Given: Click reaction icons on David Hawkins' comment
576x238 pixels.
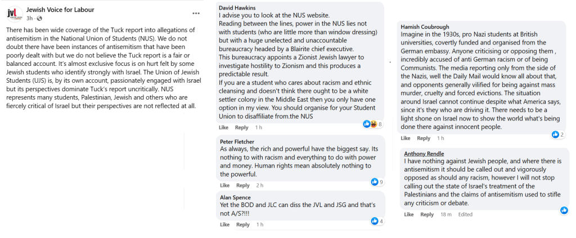Looking at the screenshot, I should (x=370, y=124).
